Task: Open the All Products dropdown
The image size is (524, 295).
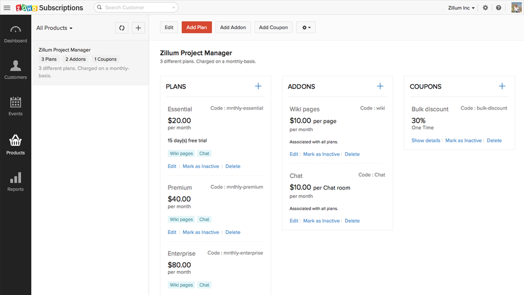Action: (x=54, y=28)
